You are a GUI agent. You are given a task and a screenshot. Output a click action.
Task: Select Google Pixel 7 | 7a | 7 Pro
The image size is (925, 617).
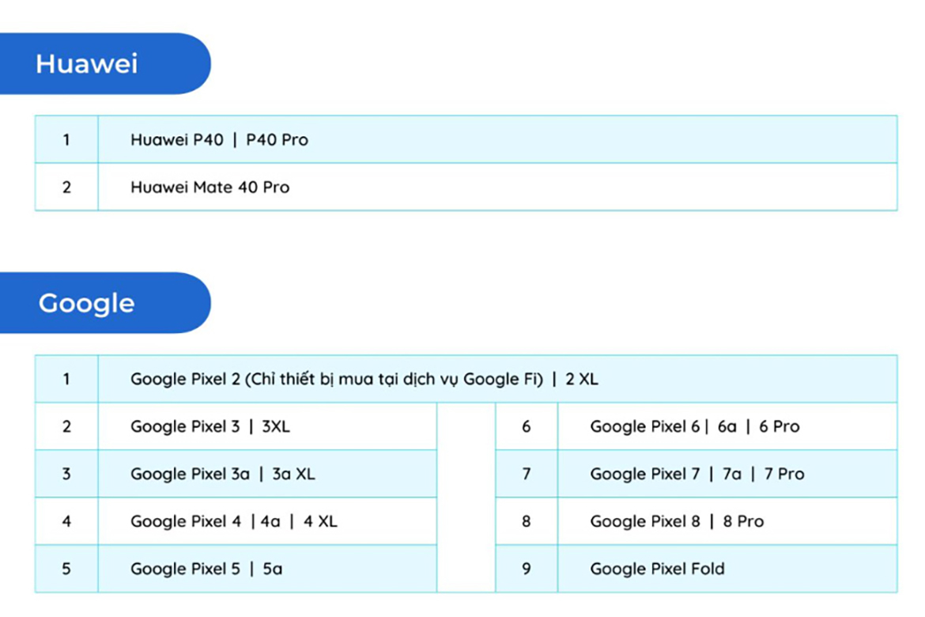click(x=697, y=474)
